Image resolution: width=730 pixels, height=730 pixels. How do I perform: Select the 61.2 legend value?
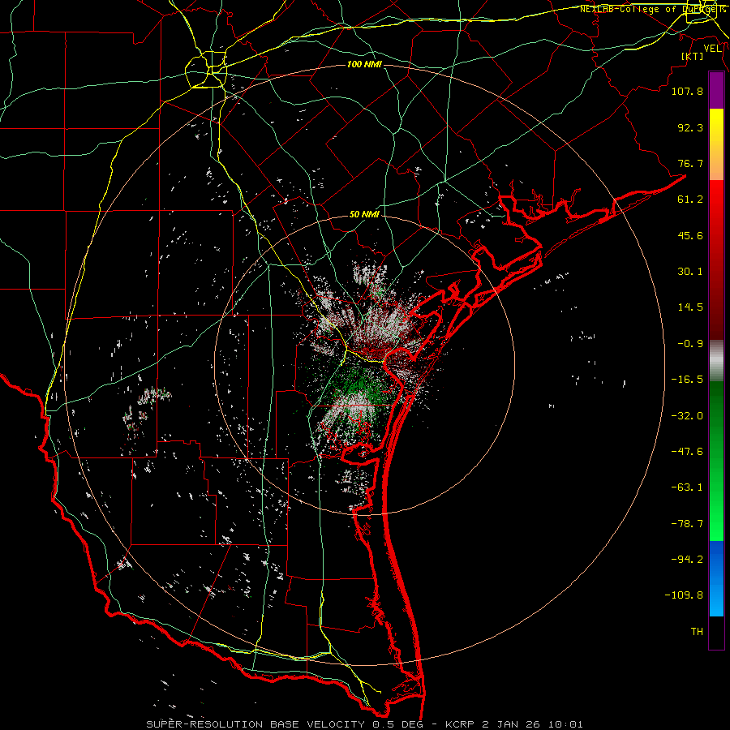click(x=690, y=200)
